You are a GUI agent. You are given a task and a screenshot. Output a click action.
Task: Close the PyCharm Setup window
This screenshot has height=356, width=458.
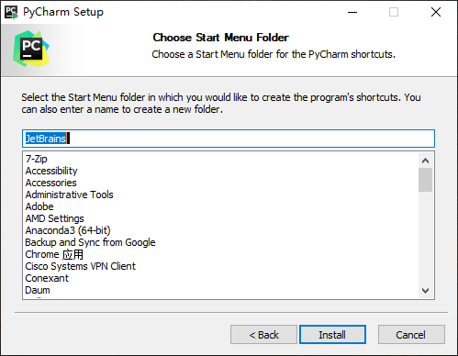pos(436,12)
